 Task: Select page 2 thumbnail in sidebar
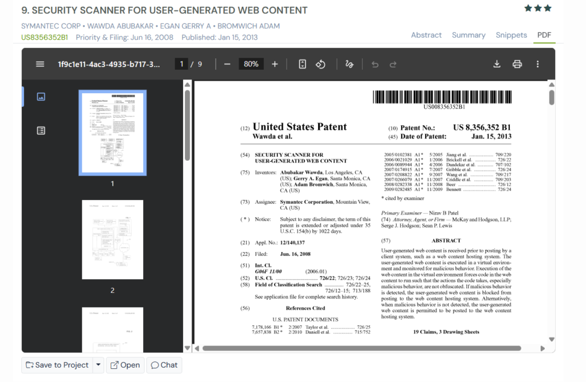point(112,240)
